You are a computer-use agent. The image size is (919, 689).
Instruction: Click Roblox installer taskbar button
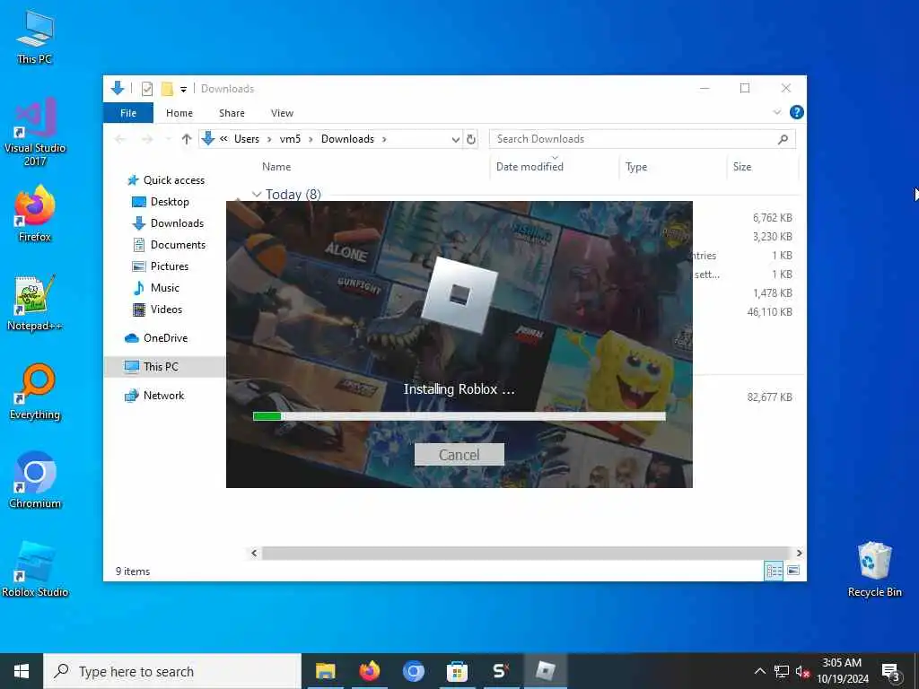point(545,671)
